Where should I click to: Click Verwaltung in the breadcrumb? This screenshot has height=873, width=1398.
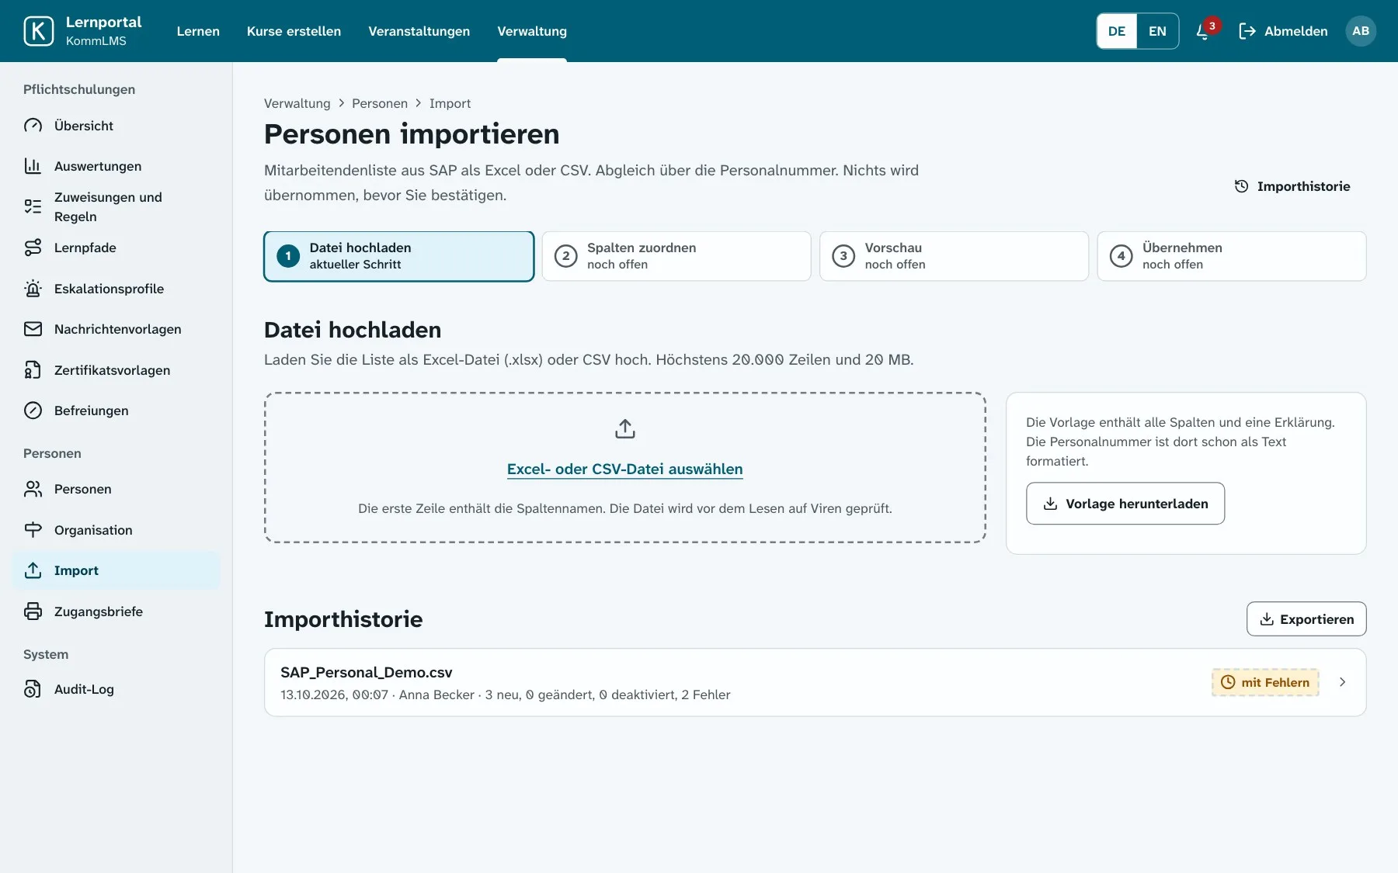click(x=297, y=103)
